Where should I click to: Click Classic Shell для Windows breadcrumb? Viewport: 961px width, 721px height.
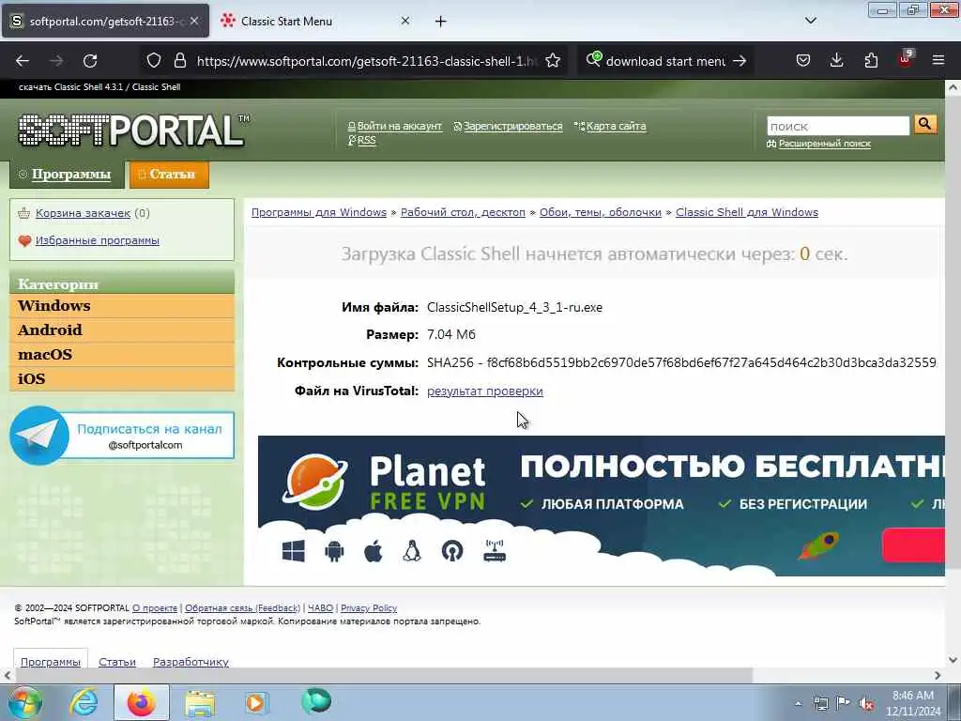pos(746,212)
